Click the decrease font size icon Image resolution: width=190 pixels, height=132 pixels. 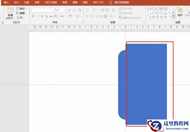(x=74, y=10)
